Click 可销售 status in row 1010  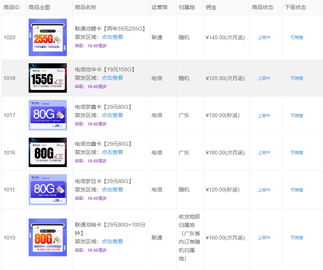click(297, 238)
